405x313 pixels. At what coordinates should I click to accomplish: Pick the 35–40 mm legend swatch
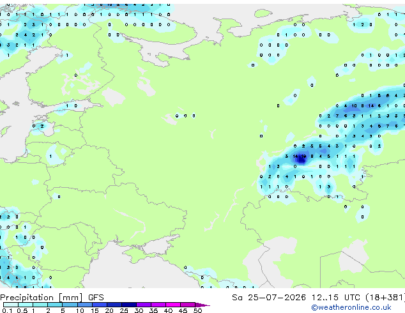click(158, 305)
